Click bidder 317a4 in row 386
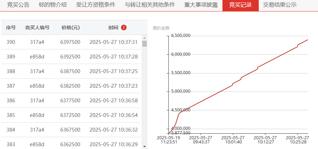This screenshot has width=318, height=149. 37,100
